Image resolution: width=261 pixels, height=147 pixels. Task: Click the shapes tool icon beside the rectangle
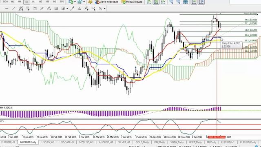(x=63, y=9)
